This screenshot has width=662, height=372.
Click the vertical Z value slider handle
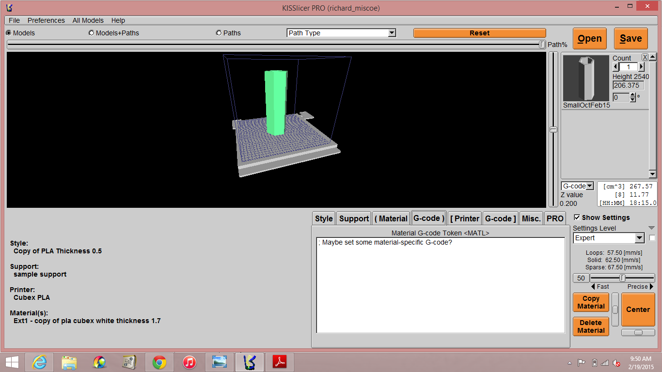pyautogui.click(x=553, y=129)
